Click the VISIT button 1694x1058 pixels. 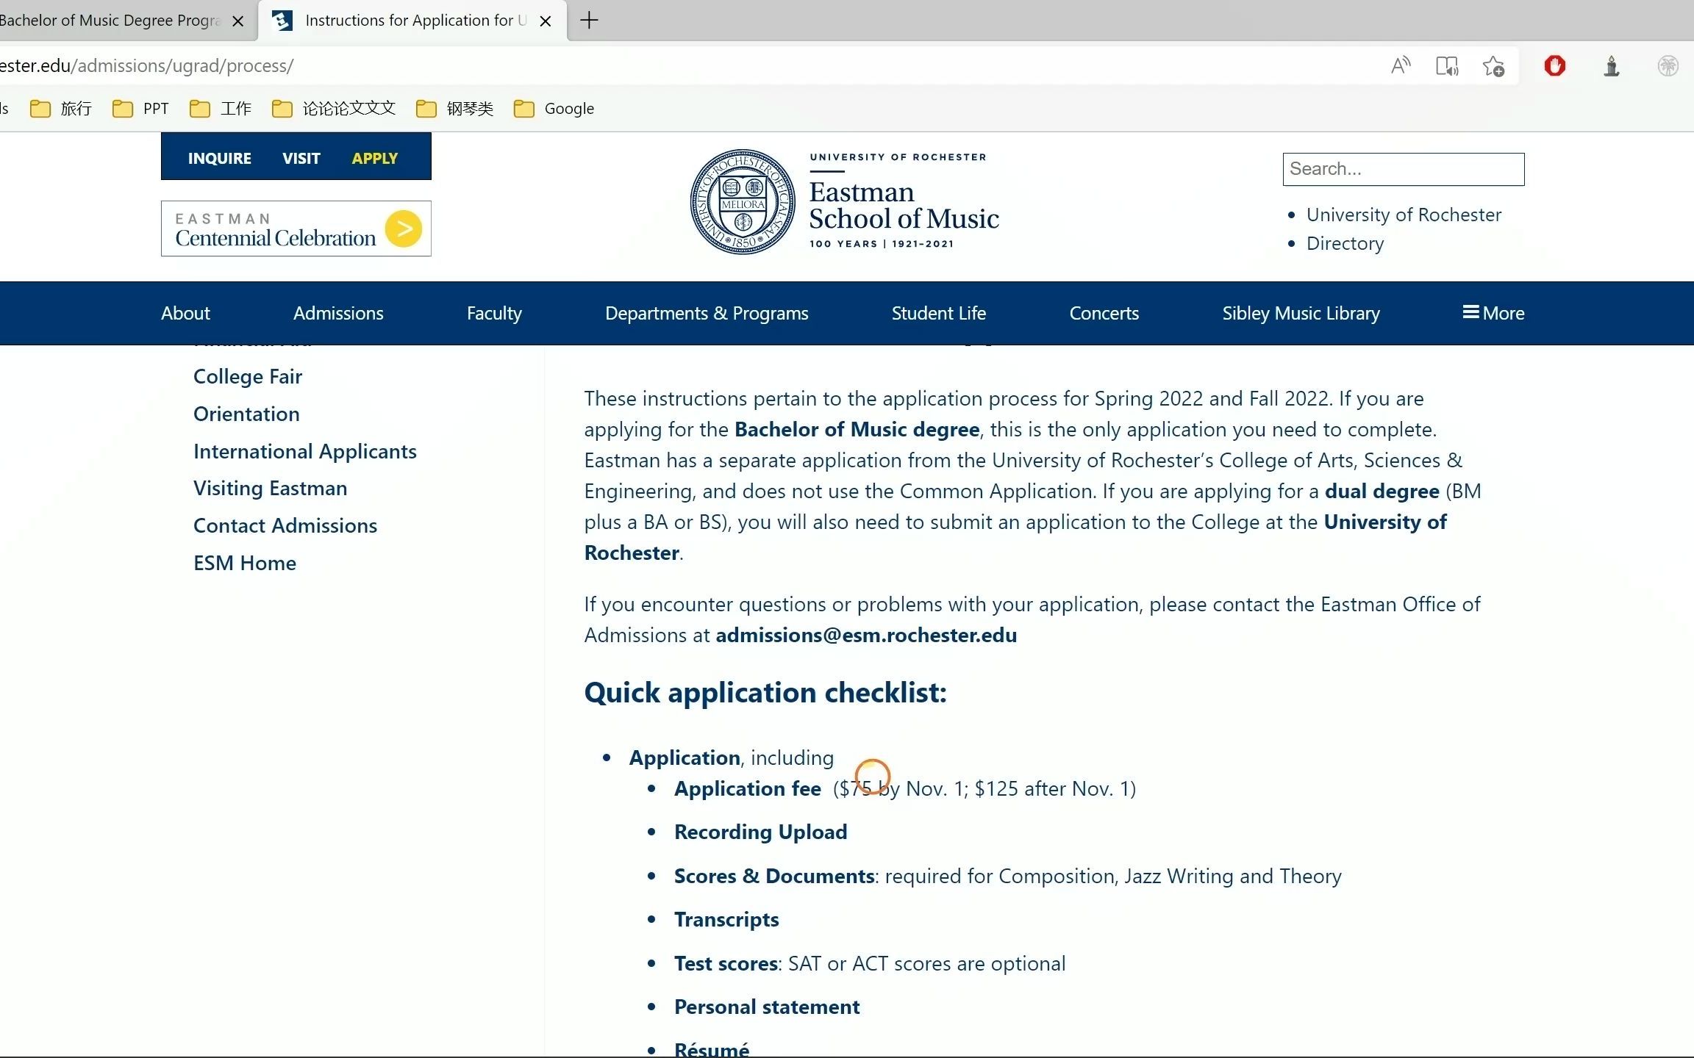pos(301,158)
